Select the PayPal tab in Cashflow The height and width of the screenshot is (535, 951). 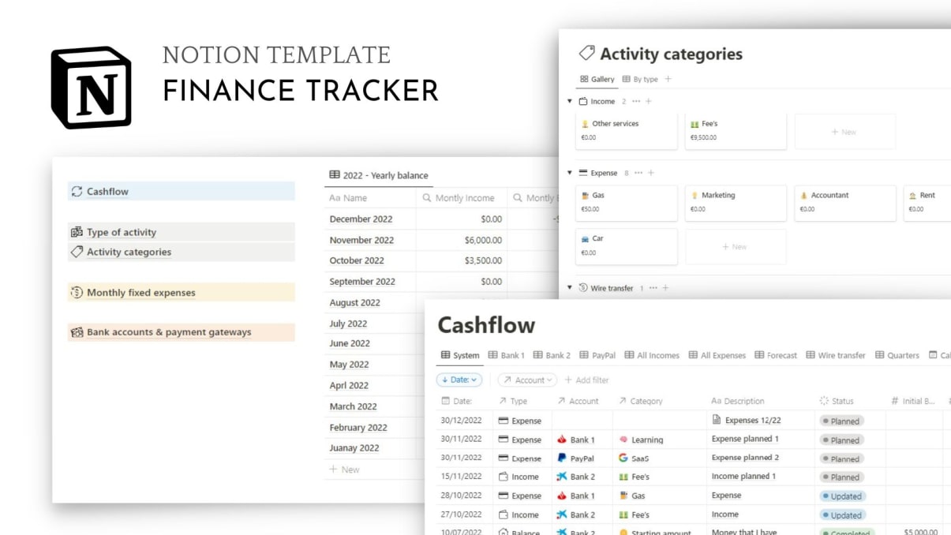pyautogui.click(x=597, y=355)
